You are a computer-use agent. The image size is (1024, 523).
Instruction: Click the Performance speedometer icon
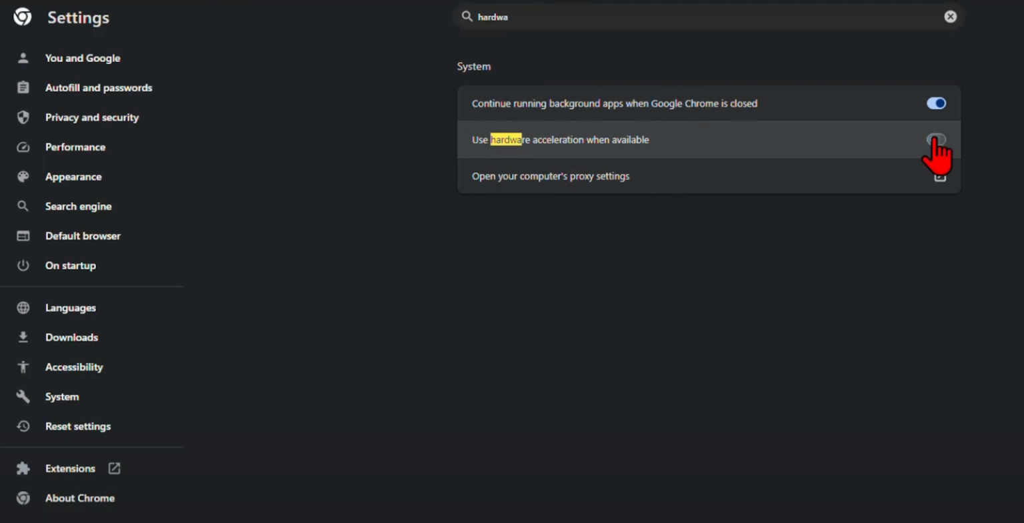[23, 147]
